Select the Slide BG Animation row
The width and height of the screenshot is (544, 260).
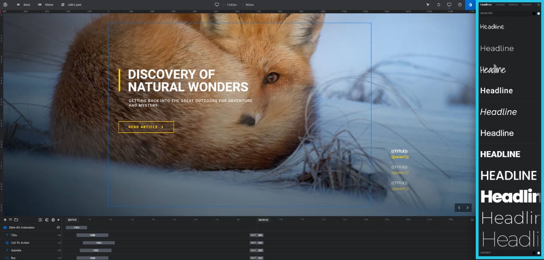coord(31,227)
